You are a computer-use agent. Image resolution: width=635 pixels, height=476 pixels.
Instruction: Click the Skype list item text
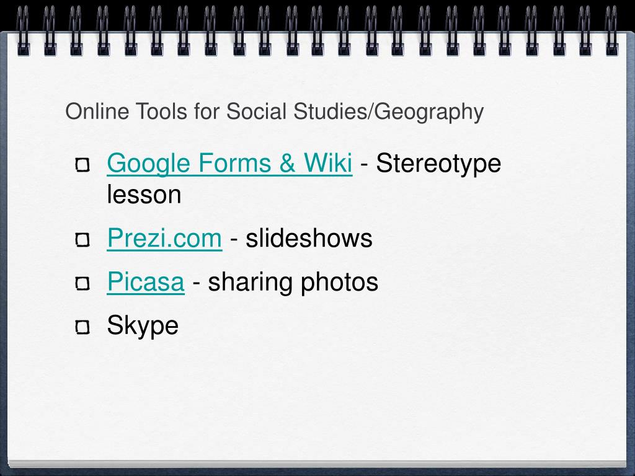pos(143,326)
